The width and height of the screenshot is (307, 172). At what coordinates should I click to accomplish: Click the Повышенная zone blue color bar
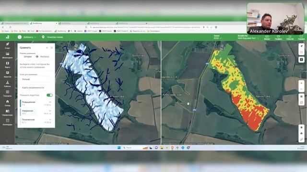(x=20, y=103)
